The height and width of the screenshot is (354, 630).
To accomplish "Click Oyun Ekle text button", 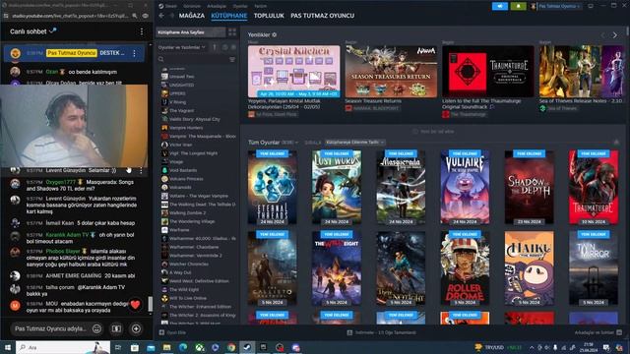I will click(176, 332).
